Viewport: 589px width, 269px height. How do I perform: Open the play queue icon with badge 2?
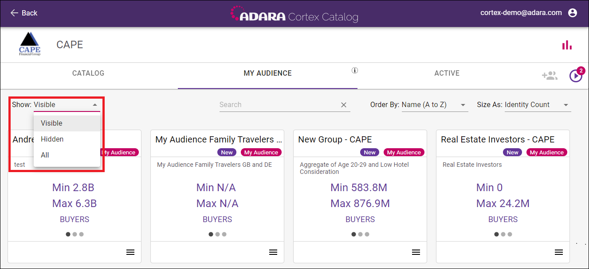point(576,76)
